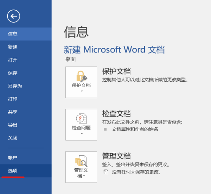This screenshot has width=211, height=194.
Task: Open the 新建 page from the sidebar
Action: 13,47
